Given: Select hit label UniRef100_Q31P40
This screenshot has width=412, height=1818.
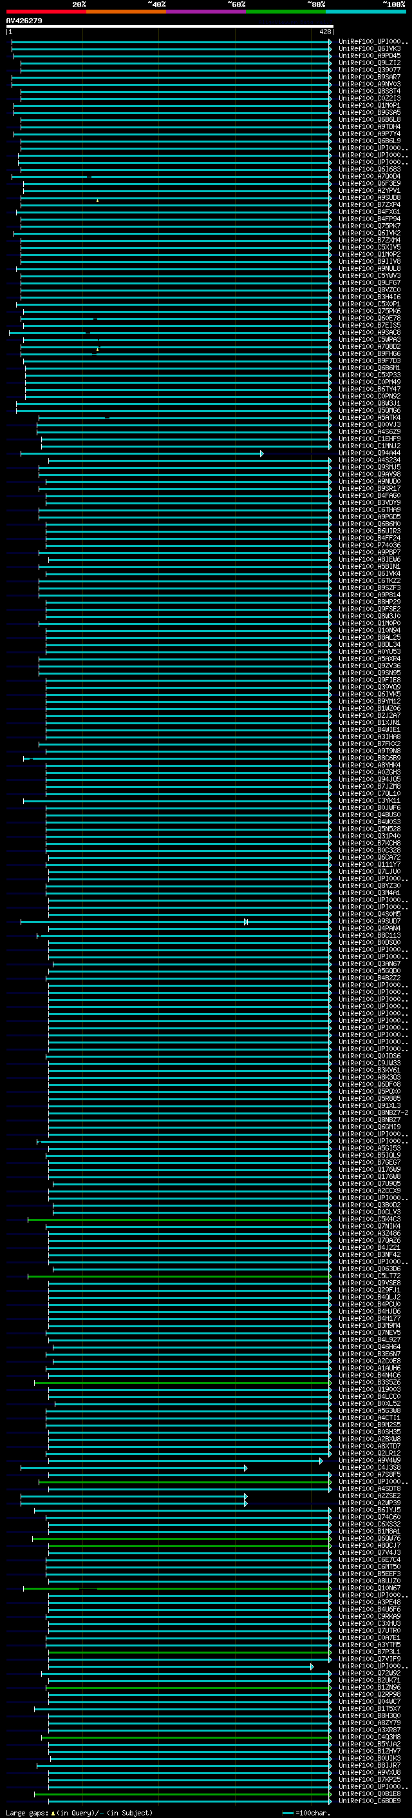Looking at the screenshot, I should [x=369, y=836].
